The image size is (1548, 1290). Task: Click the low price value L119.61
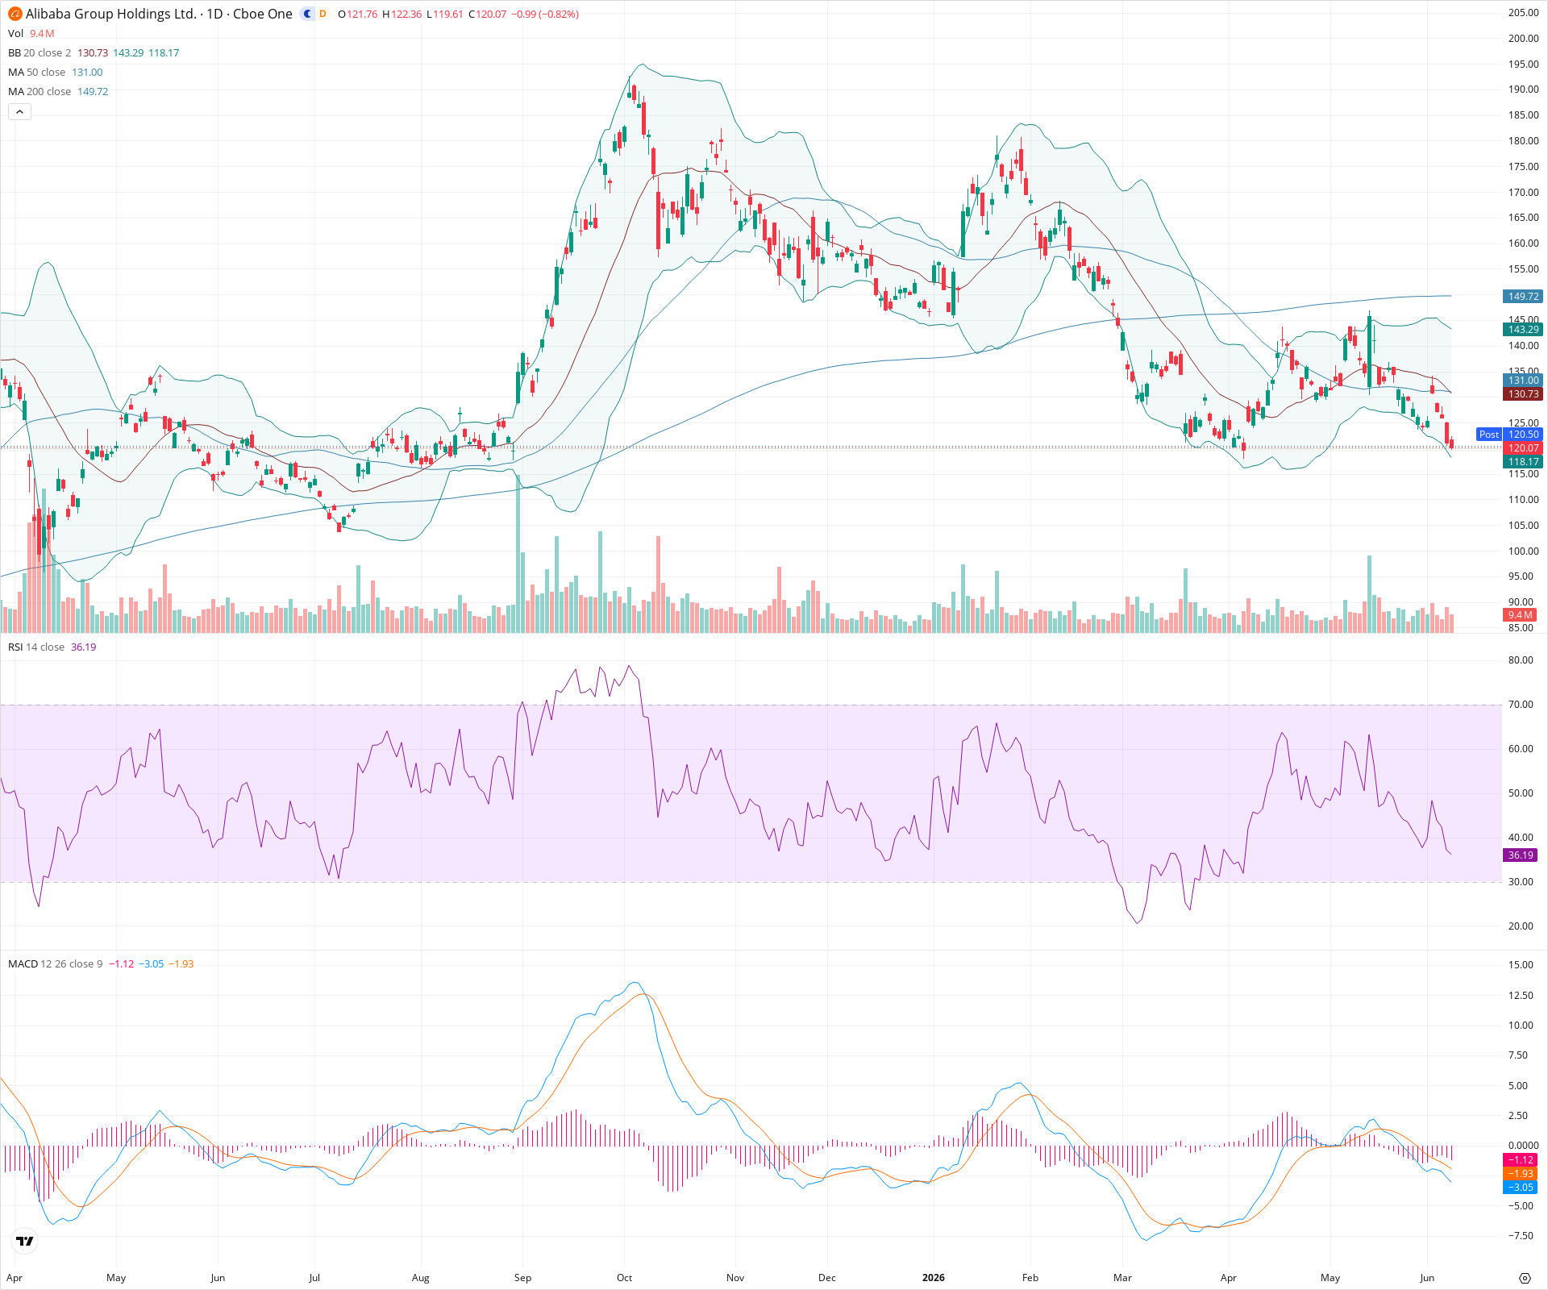point(445,15)
